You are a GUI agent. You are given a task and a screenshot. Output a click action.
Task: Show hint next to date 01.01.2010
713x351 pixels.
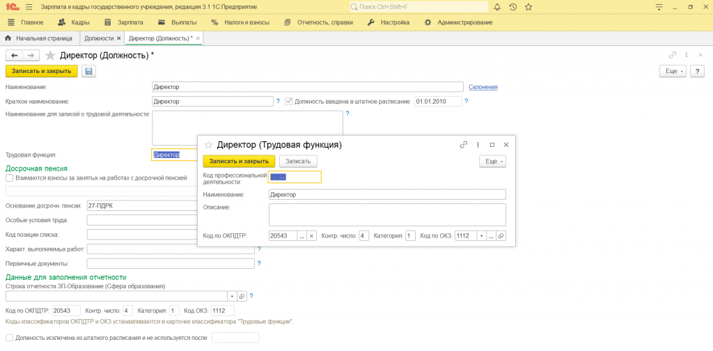[466, 102]
